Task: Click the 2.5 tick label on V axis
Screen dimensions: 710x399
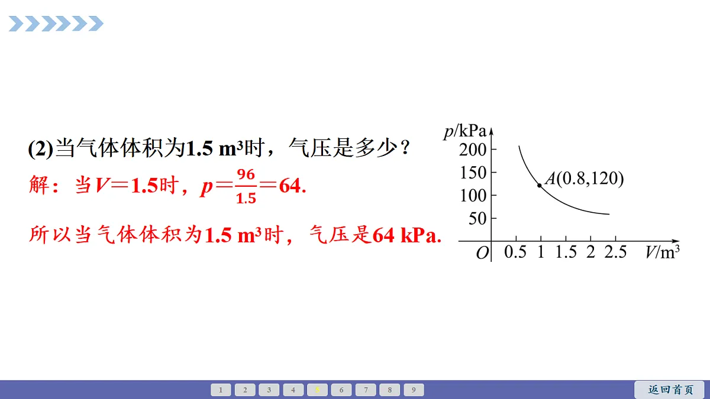Action: tap(615, 252)
